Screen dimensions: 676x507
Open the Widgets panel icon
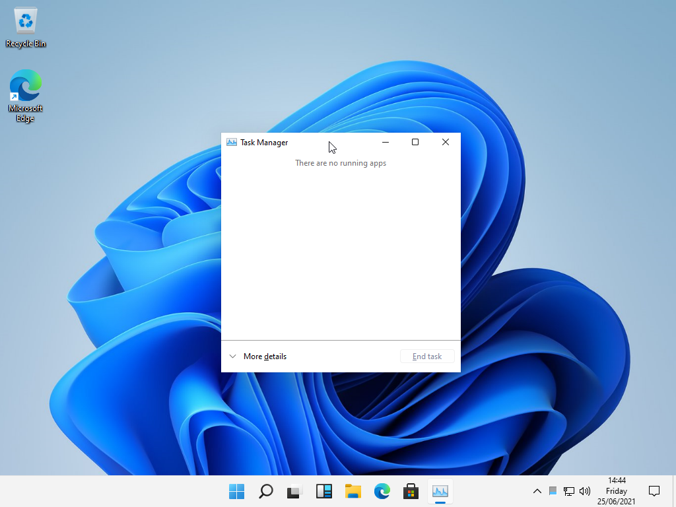click(323, 491)
